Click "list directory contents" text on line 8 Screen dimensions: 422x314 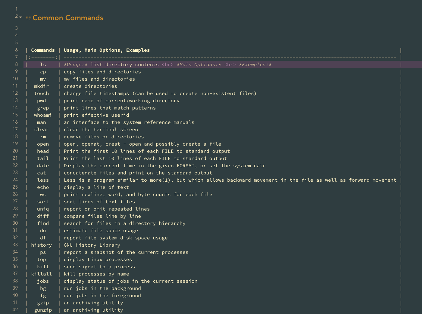click(125, 65)
